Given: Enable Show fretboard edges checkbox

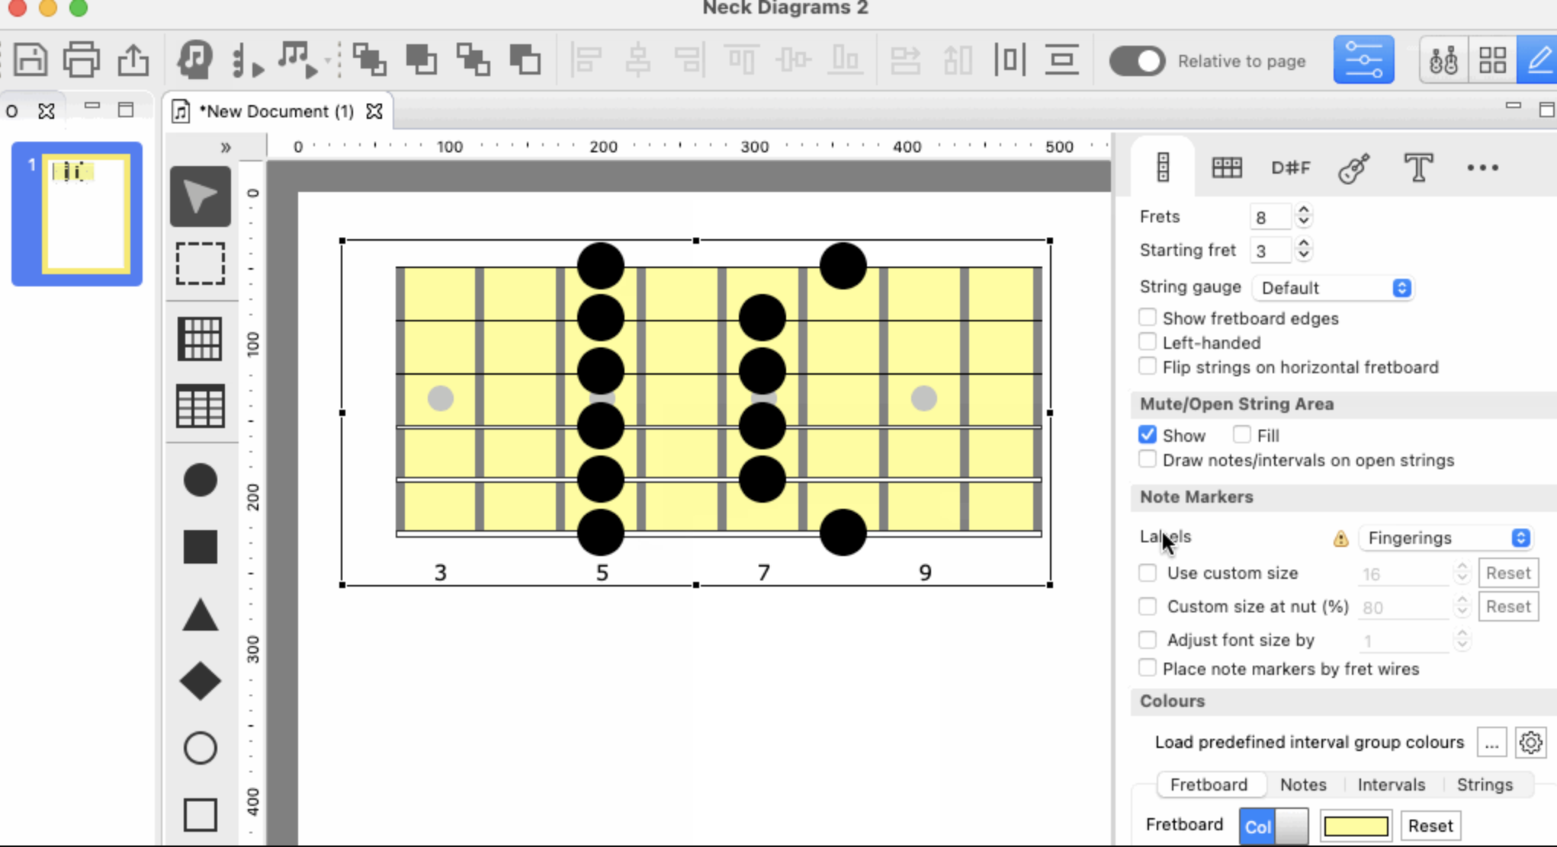Looking at the screenshot, I should click(x=1148, y=317).
